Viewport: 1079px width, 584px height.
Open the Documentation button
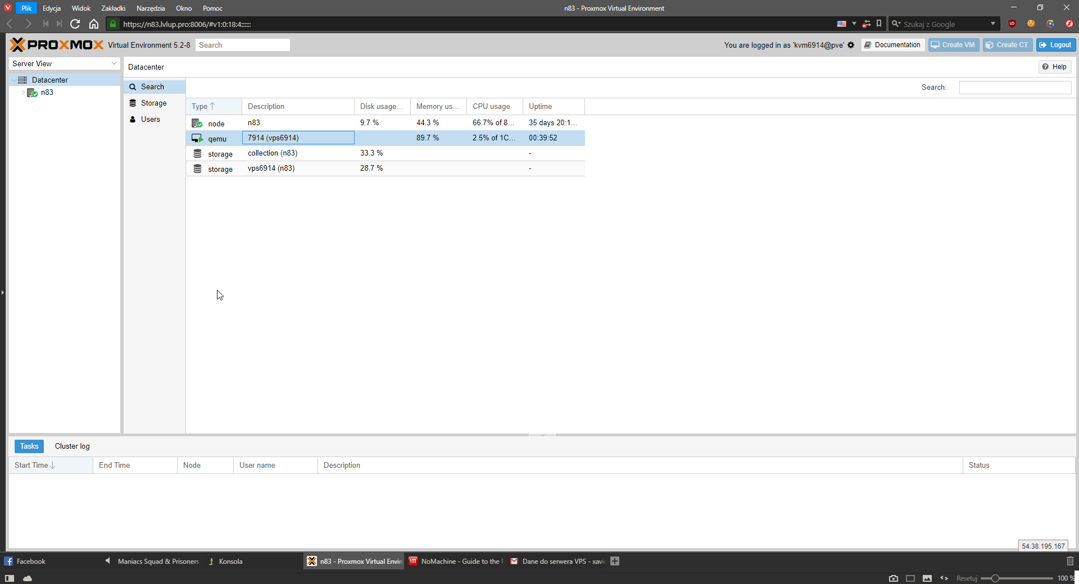[x=892, y=45]
